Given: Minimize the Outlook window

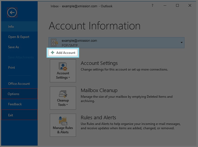Looking at the screenshot, I should 165,6.
